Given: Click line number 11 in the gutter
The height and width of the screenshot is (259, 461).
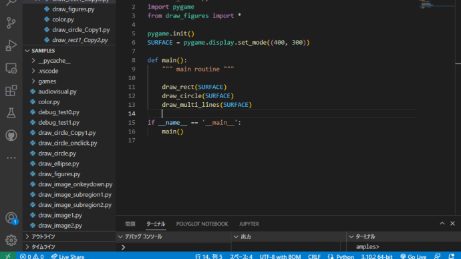Looking at the screenshot, I should click(x=132, y=87).
